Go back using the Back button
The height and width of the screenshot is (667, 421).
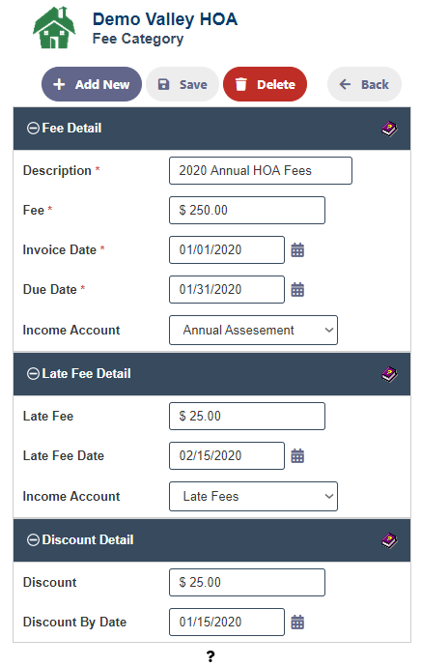364,84
